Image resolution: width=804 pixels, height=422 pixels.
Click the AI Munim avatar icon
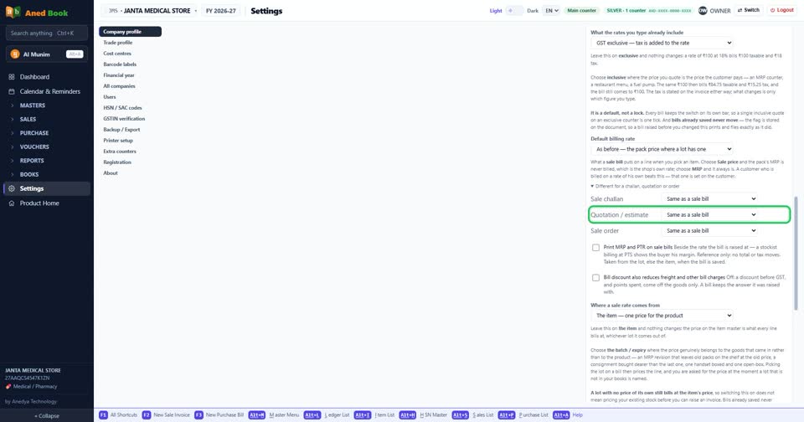[15, 54]
